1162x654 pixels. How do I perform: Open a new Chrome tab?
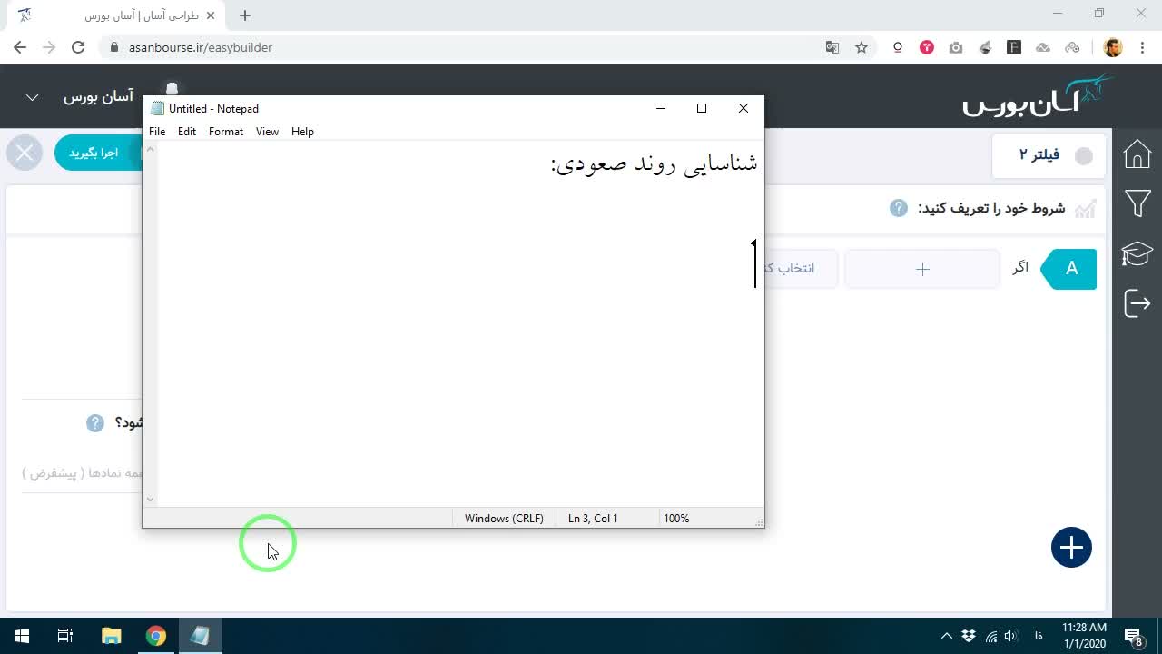click(245, 15)
